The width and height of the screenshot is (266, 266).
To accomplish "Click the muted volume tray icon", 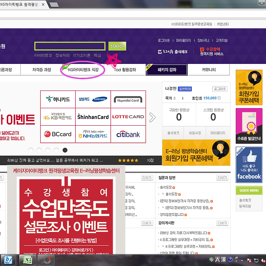I will click(263, 260).
